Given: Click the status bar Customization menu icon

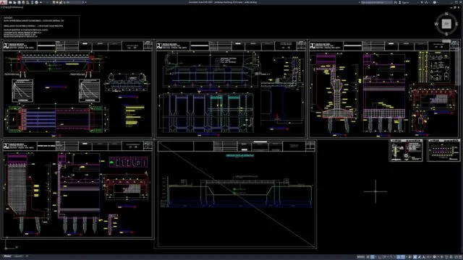Looking at the screenshot, I should pyautogui.click(x=460, y=257).
